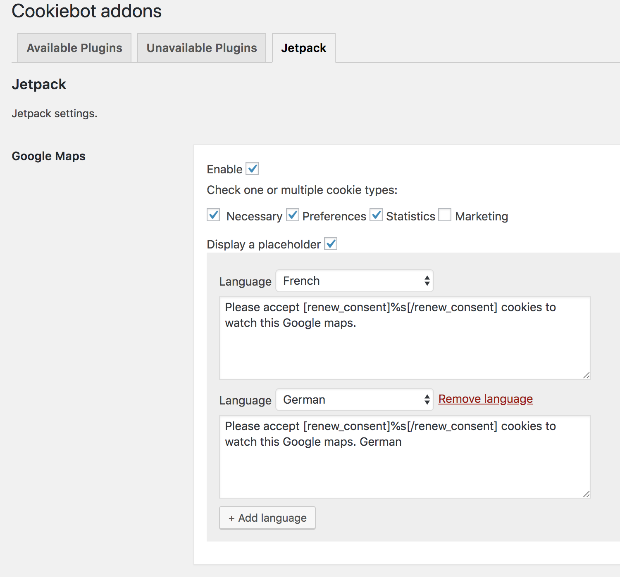Click the French dropdown arrow stepper
The width and height of the screenshot is (620, 577).
427,281
